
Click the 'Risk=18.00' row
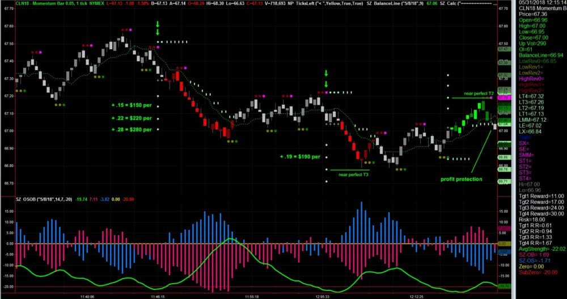(x=532, y=219)
